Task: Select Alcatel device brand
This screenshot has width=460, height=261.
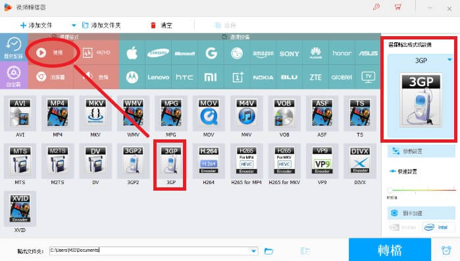Action: click(x=342, y=78)
